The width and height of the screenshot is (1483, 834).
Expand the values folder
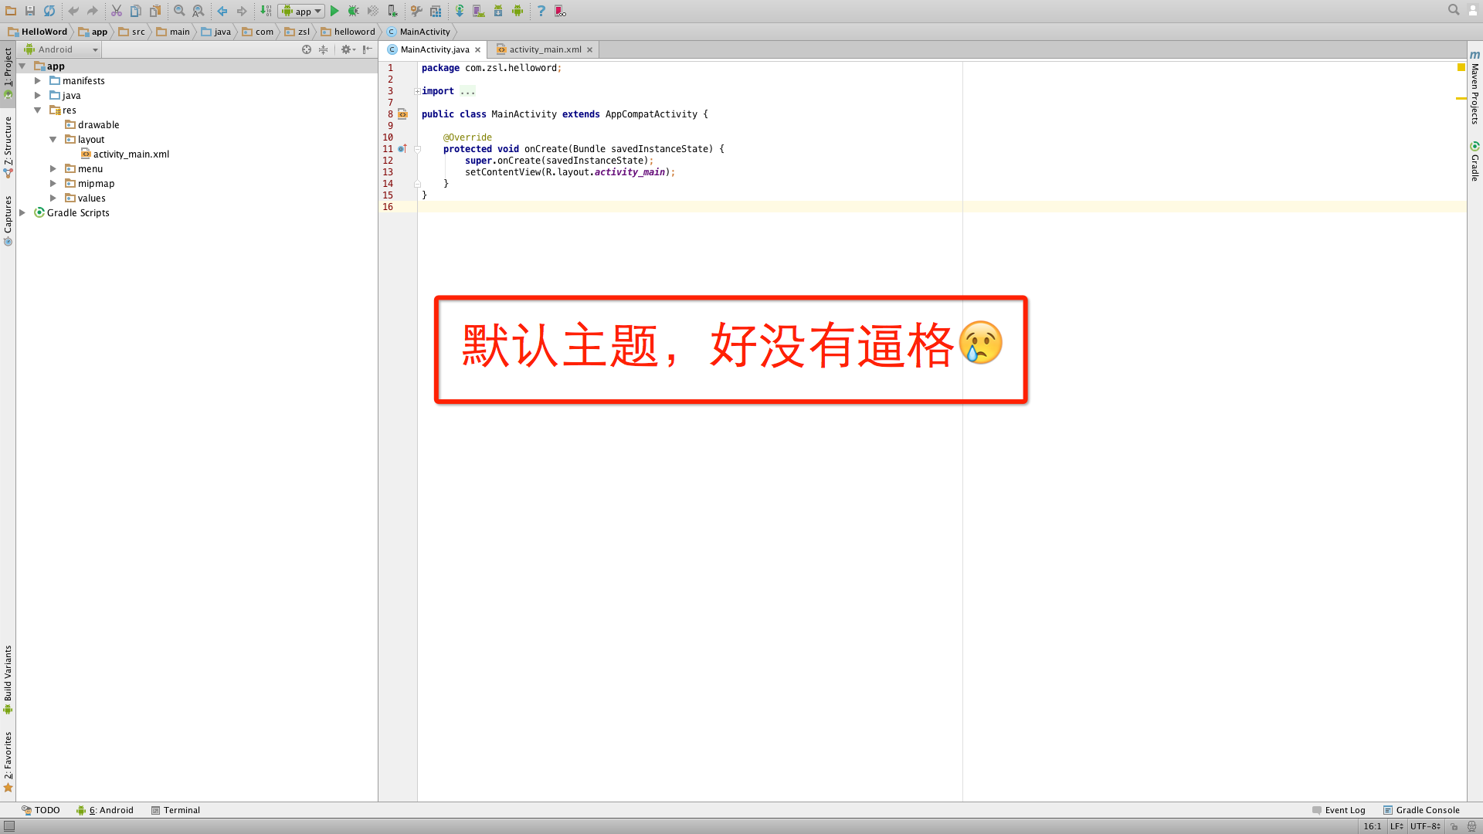tap(53, 198)
